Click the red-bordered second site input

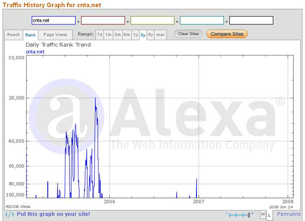103,20
